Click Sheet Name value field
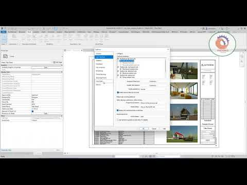 46,106
